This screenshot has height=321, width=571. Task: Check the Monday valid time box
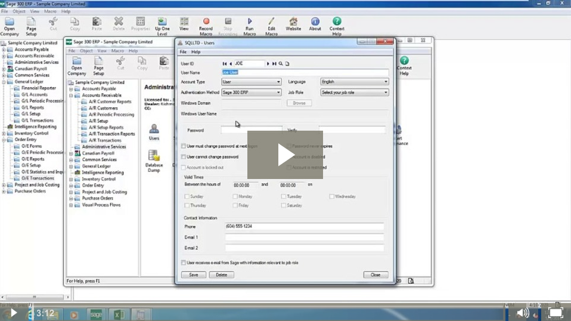point(235,196)
